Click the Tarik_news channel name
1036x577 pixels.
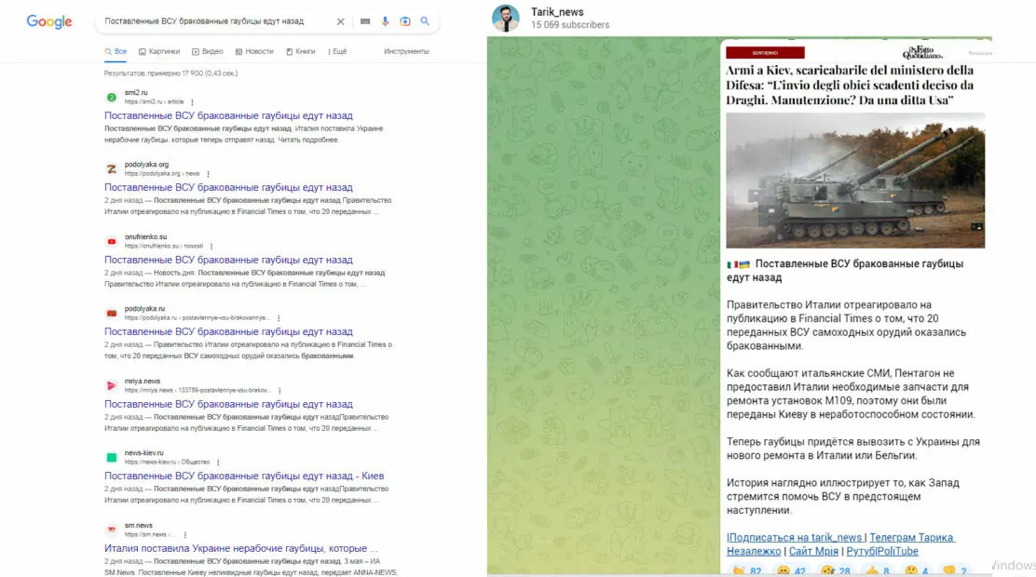tap(557, 12)
